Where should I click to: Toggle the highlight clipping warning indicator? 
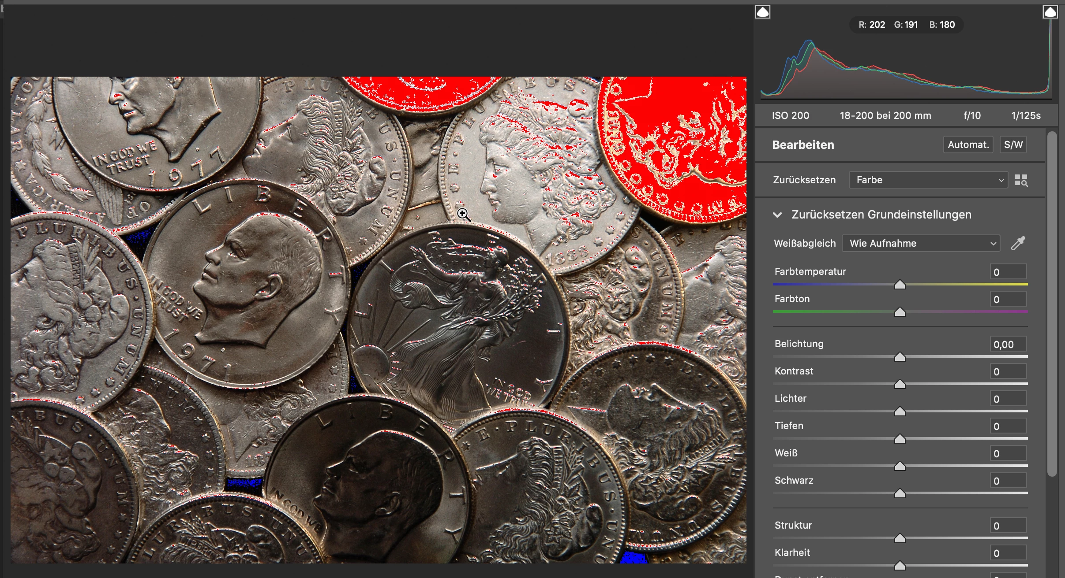(1050, 12)
